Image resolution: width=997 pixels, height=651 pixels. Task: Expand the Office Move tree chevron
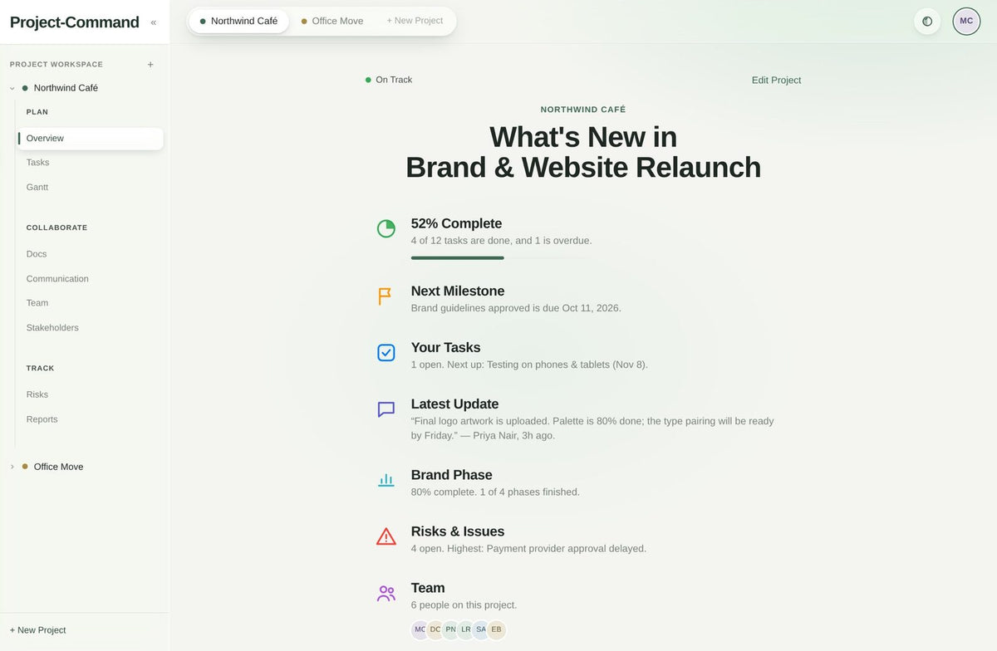pos(12,467)
